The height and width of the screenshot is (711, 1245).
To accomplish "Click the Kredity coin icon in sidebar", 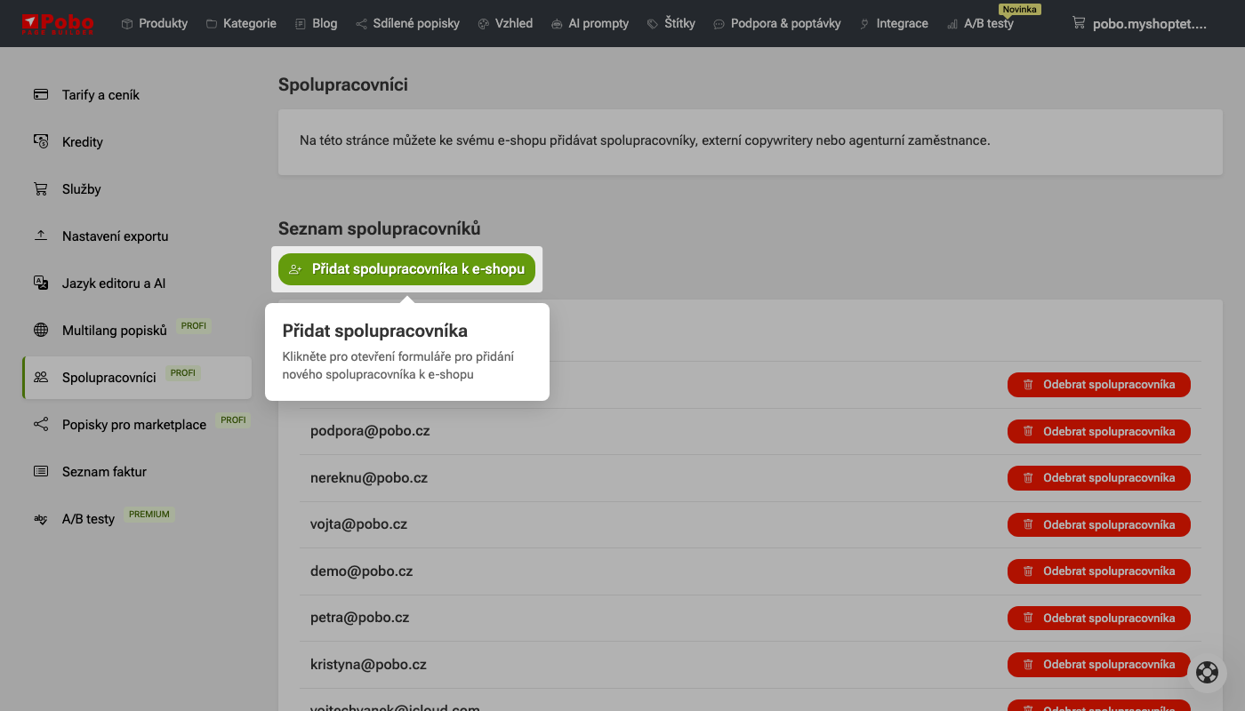I will pyautogui.click(x=41, y=142).
